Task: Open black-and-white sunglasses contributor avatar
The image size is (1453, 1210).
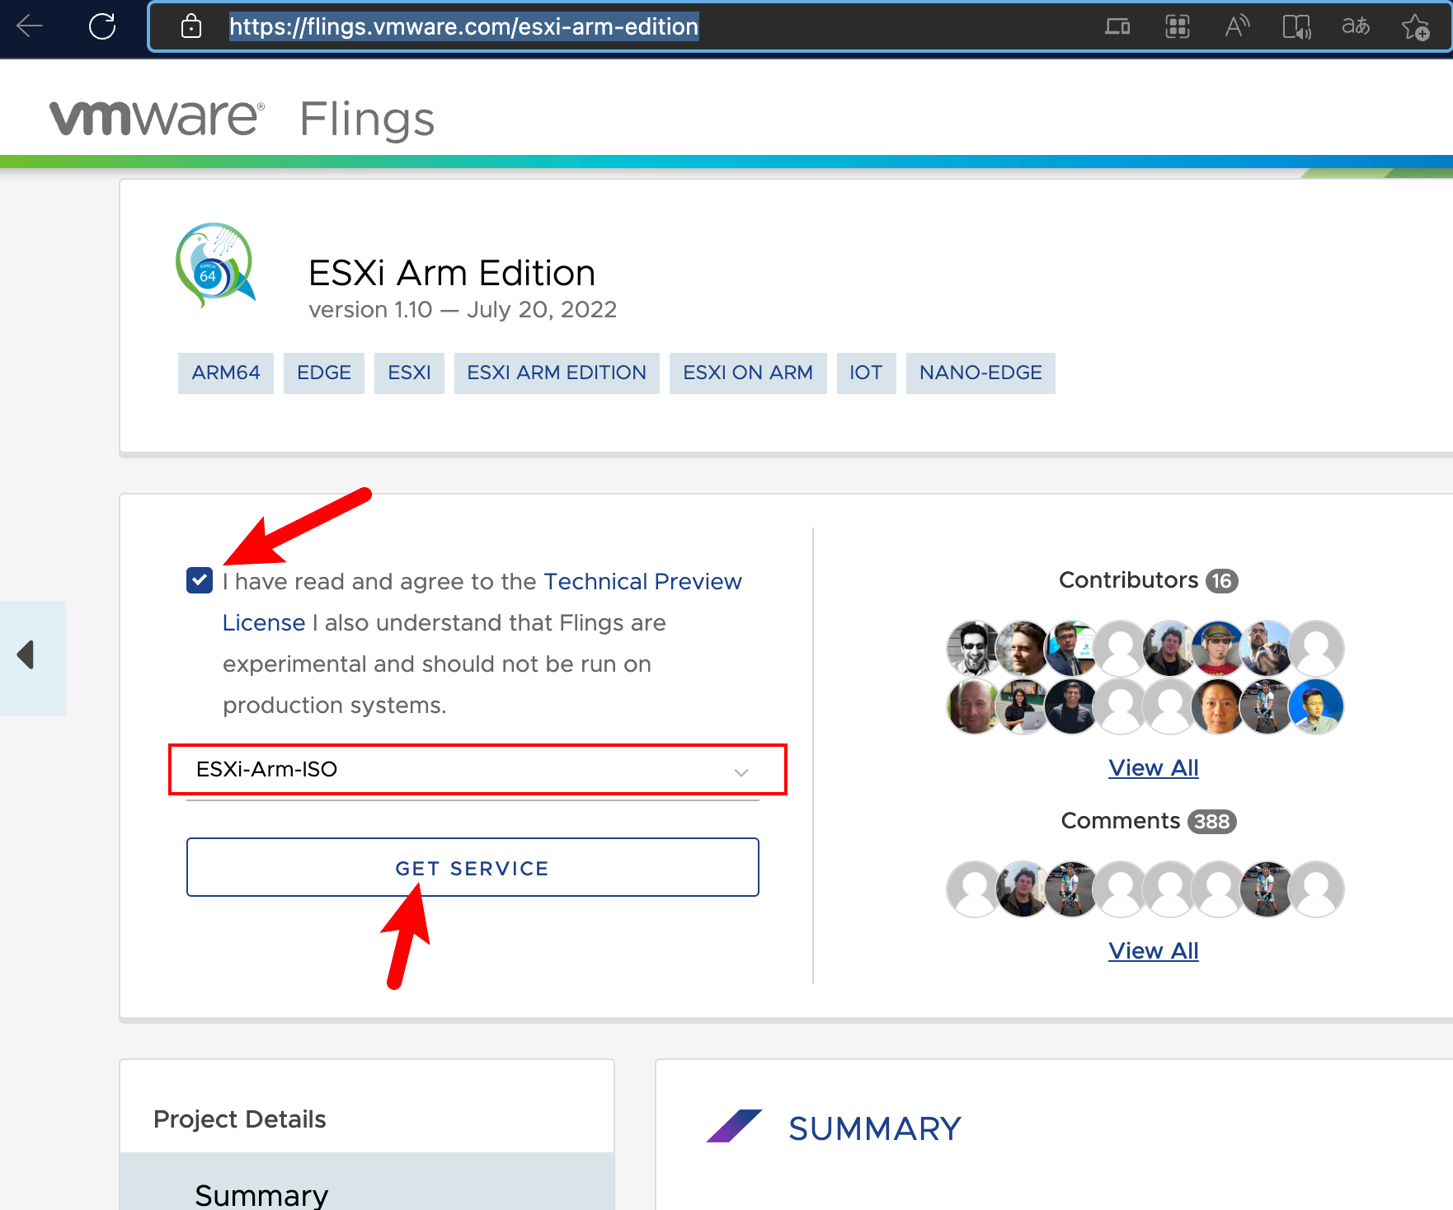Action: pyautogui.click(x=974, y=648)
